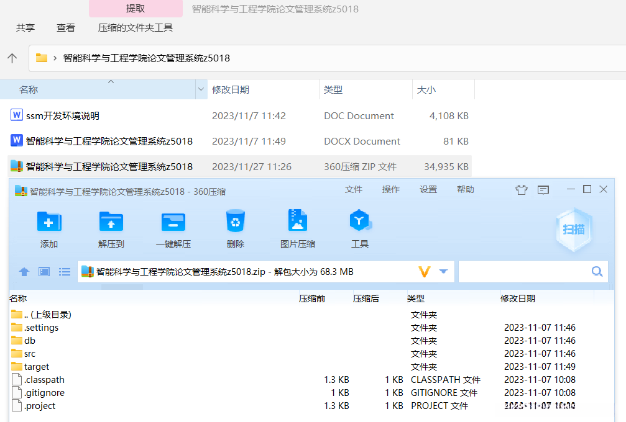Click the folder icon in Explorer address bar

42,58
